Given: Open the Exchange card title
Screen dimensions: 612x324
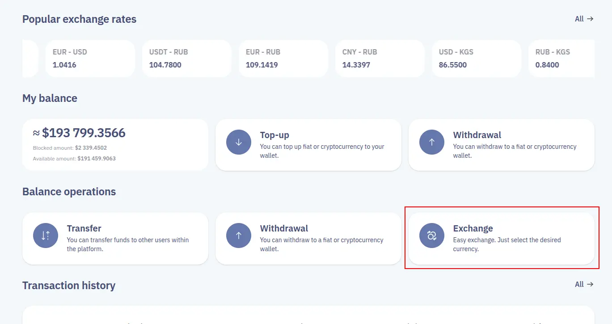Looking at the screenshot, I should click(473, 228).
